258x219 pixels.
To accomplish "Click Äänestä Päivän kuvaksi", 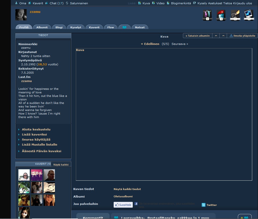I will pyautogui.click(x=42, y=151).
